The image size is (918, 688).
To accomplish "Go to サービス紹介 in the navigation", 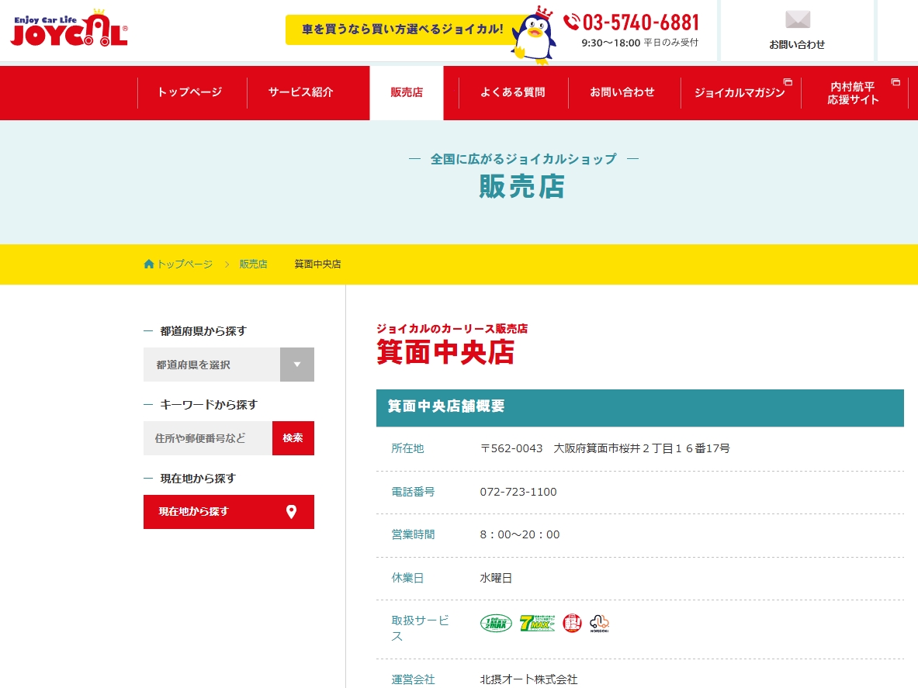I will click(x=300, y=92).
